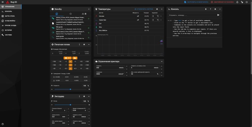The width and height of the screenshot is (252, 127).
Task: Lower Z offset by −0.05
Action: pyautogui.click(x=85, y=81)
